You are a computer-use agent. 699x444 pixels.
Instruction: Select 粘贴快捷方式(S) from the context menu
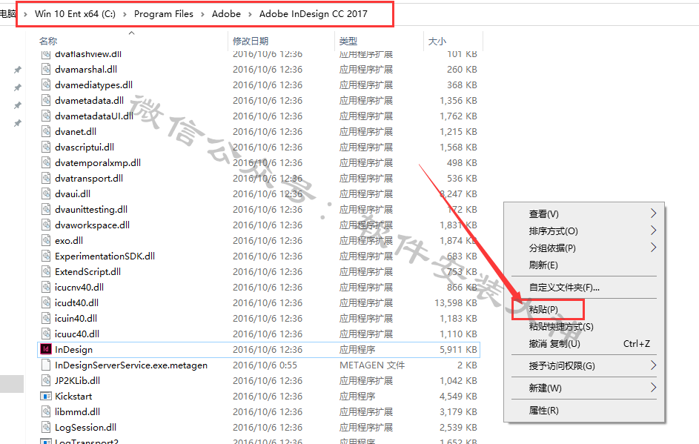tap(561, 327)
